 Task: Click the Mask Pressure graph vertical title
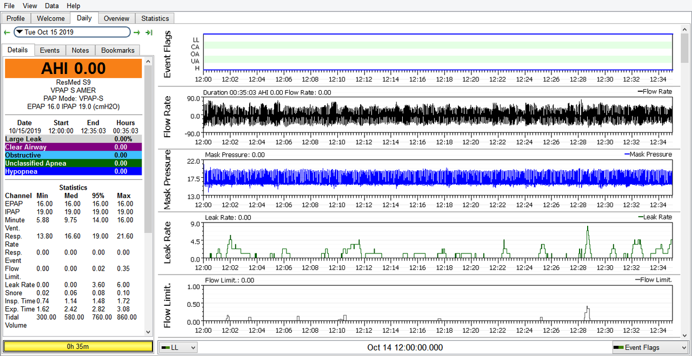[167, 179]
